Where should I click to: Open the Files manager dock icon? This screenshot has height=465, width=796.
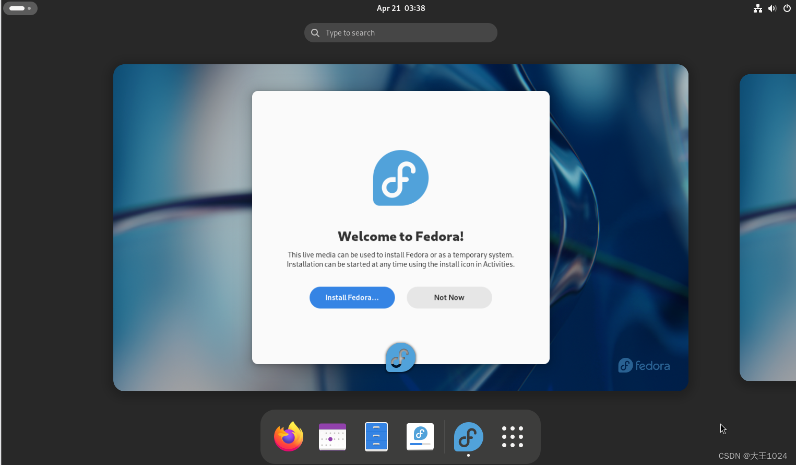376,436
